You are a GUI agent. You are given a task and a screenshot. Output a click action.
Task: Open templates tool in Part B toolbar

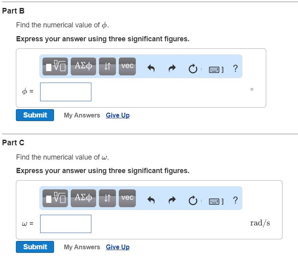[56, 66]
